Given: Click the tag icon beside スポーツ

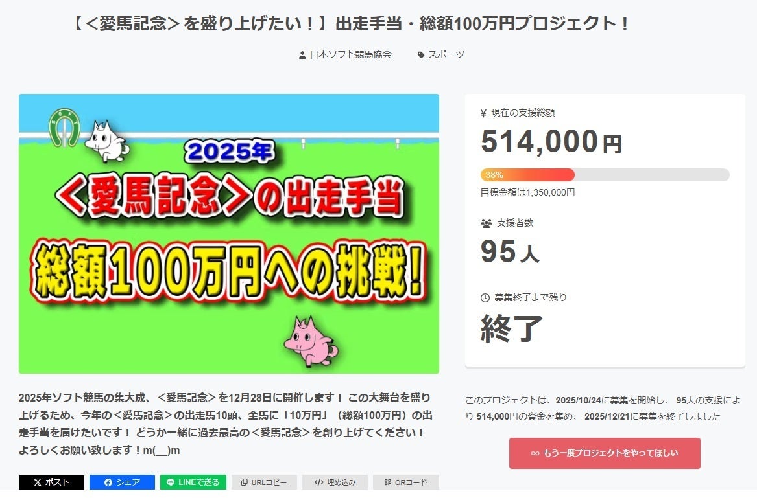Looking at the screenshot, I should point(421,55).
